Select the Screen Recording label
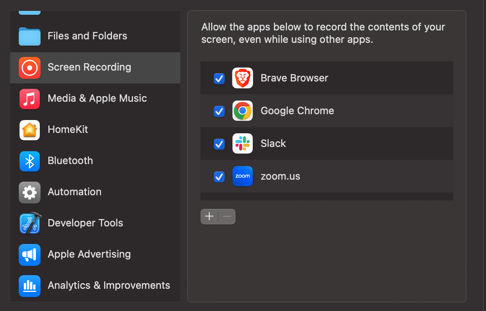 [x=89, y=67]
